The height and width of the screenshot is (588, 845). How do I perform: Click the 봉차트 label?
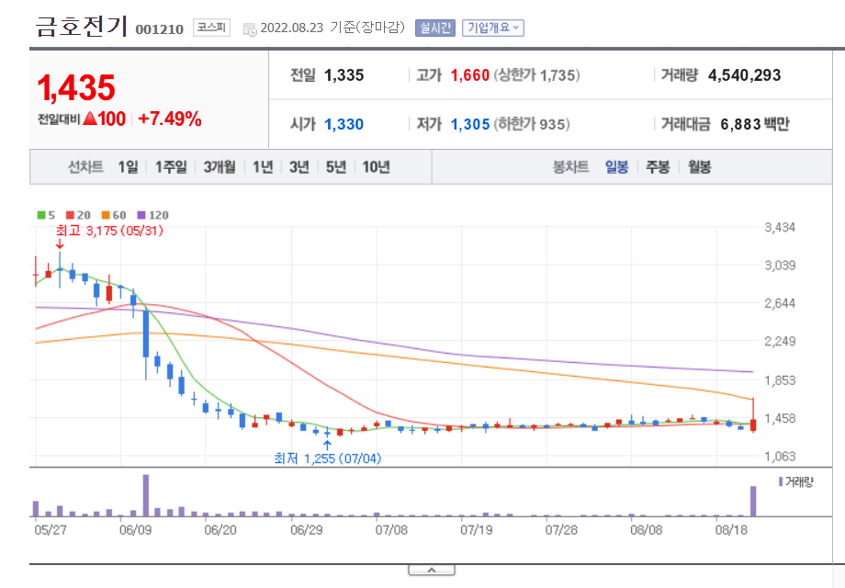(570, 167)
